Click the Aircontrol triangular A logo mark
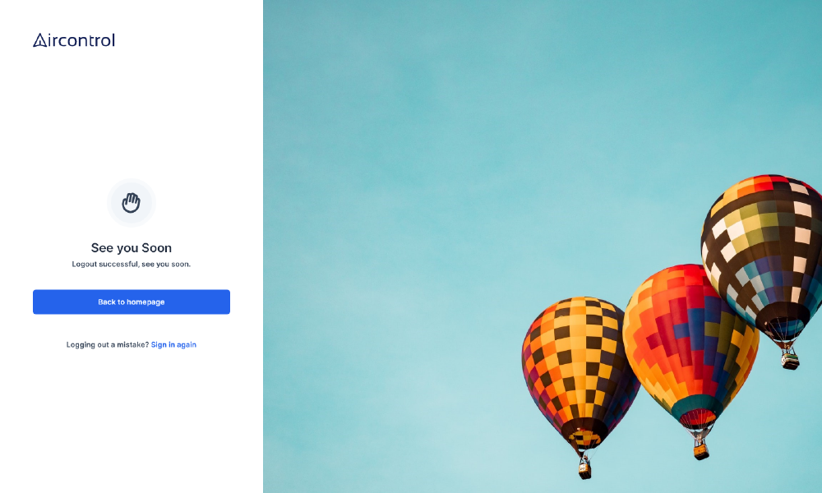 click(x=40, y=40)
